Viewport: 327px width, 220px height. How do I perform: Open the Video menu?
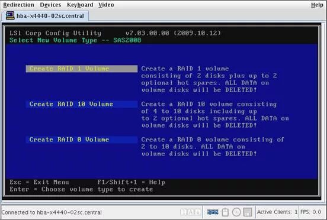click(x=106, y=5)
